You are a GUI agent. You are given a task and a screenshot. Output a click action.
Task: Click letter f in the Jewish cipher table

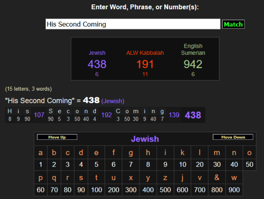(x=113, y=153)
